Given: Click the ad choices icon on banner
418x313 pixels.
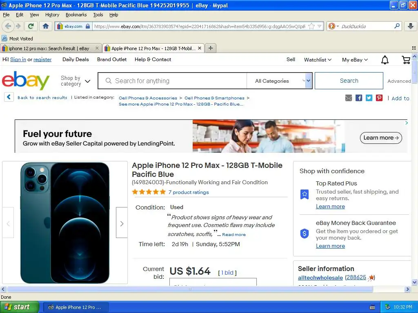Looking at the screenshot, I should tap(407, 123).
